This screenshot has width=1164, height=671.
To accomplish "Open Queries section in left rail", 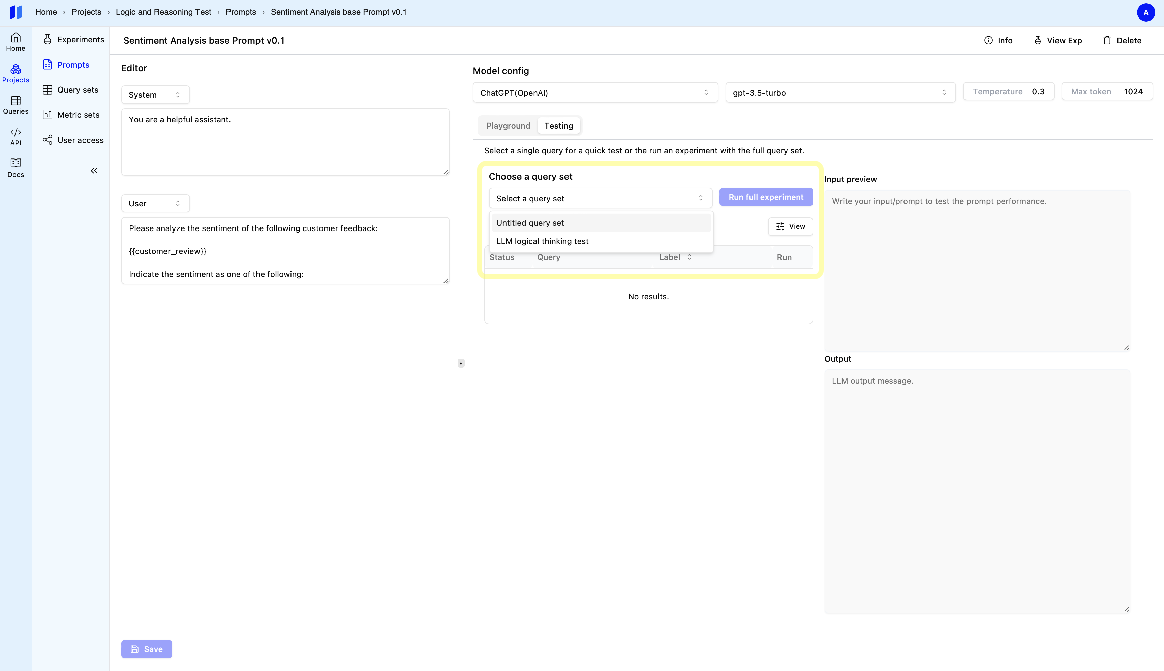I will (16, 105).
